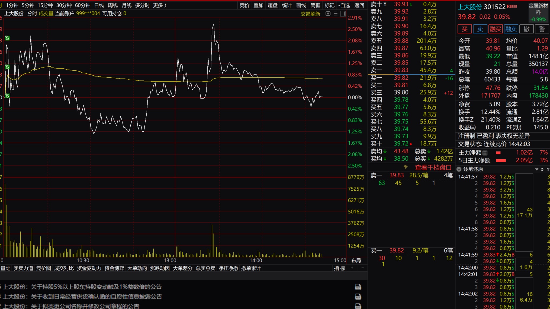550x309 pixels.
Task: Open PDF icon for 持股5%以上股东 announcement
Action: click(x=358, y=287)
